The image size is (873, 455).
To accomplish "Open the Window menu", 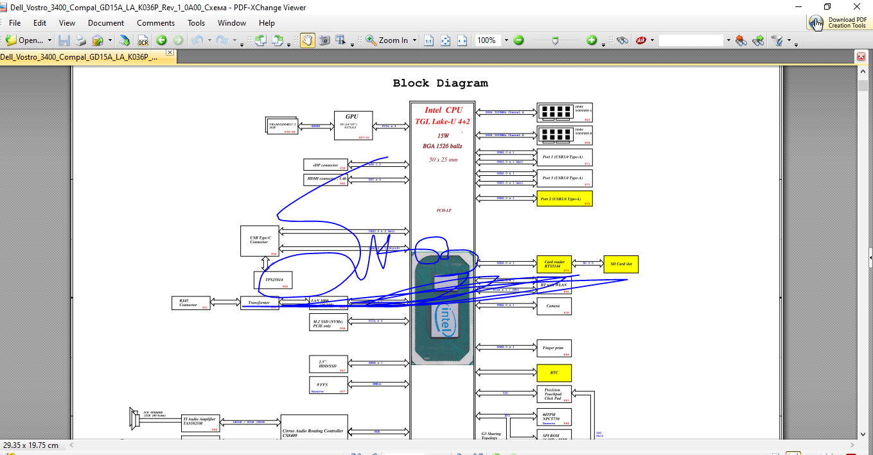I will click(x=232, y=23).
